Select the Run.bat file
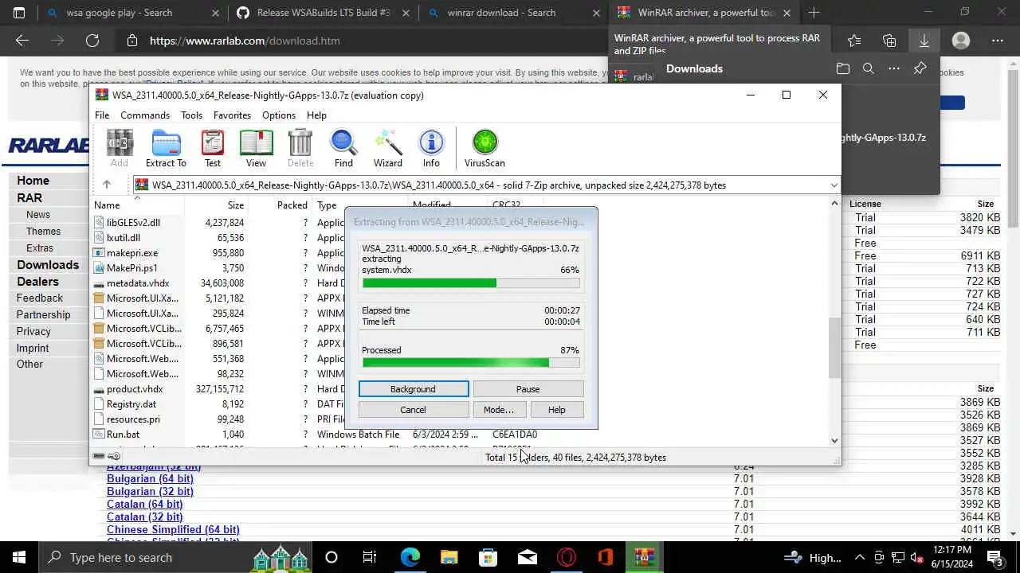 pos(123,435)
